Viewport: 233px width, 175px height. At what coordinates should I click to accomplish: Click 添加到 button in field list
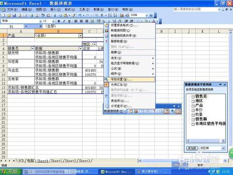(192, 148)
